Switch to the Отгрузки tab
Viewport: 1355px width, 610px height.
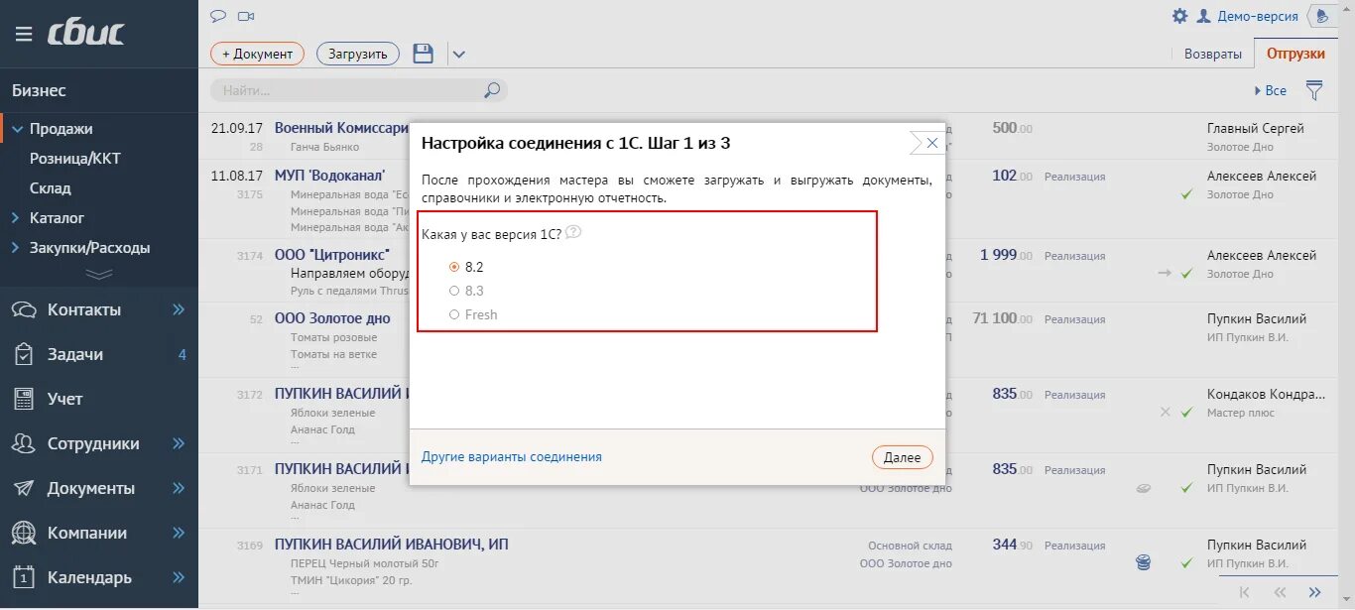tap(1295, 54)
